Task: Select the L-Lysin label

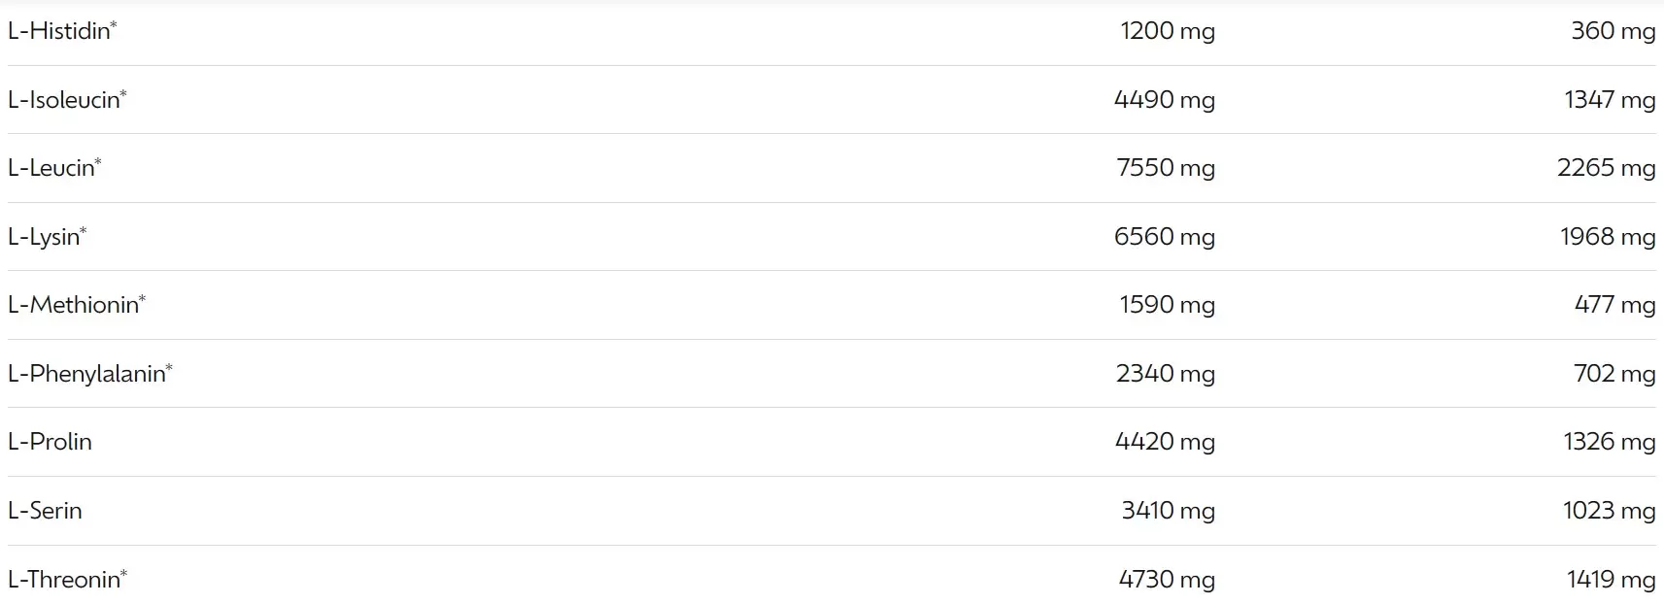Action: click(x=48, y=236)
